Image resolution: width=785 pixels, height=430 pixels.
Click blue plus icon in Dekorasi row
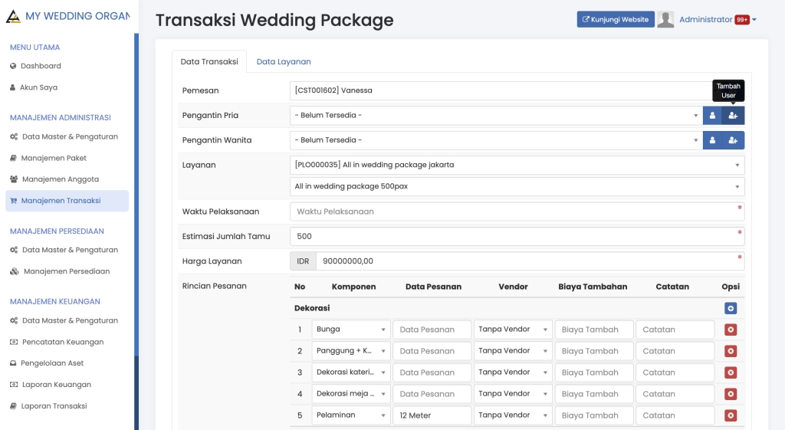click(731, 308)
